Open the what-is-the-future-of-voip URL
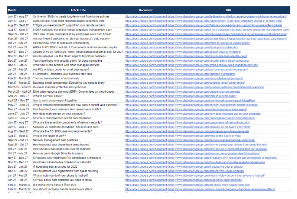Image resolution: width=297 pixels, height=199 pixels. [x=205, y=136]
